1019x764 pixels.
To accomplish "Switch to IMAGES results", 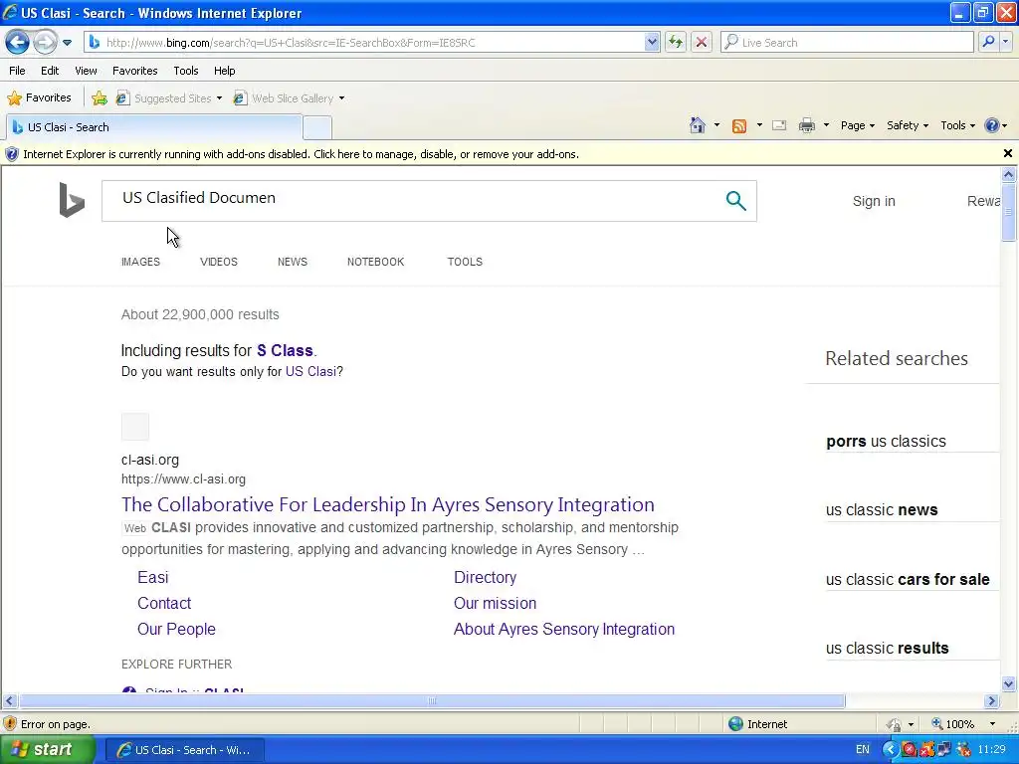I will click(x=140, y=262).
